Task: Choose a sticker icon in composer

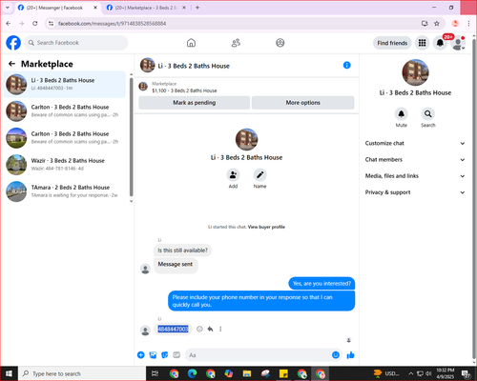Action: (165, 355)
